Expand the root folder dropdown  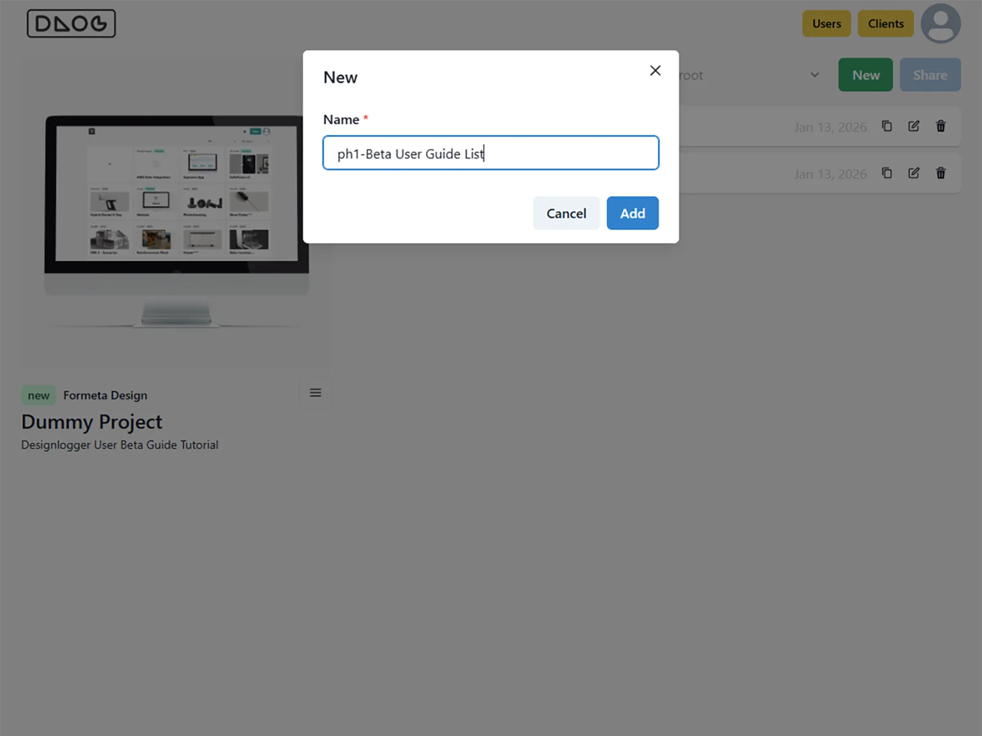pos(814,75)
